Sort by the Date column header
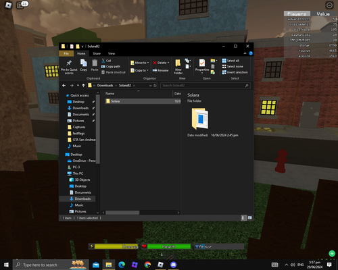This screenshot has height=270, width=338. coord(177,94)
